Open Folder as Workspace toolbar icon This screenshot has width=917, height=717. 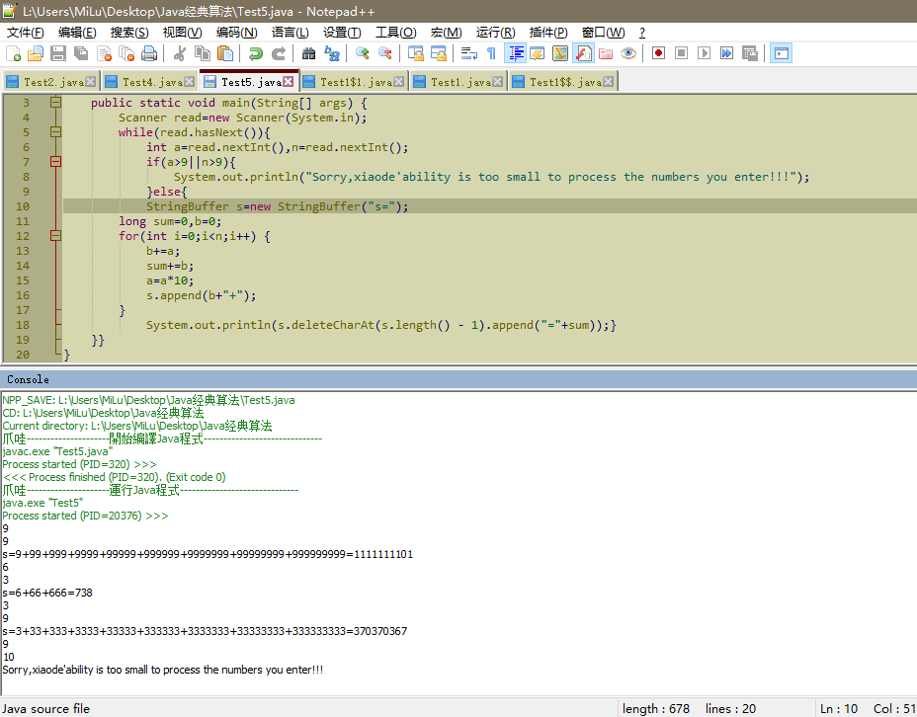606,53
